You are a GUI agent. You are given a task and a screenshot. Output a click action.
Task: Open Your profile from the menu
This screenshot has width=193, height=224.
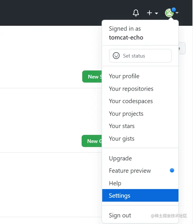124,76
